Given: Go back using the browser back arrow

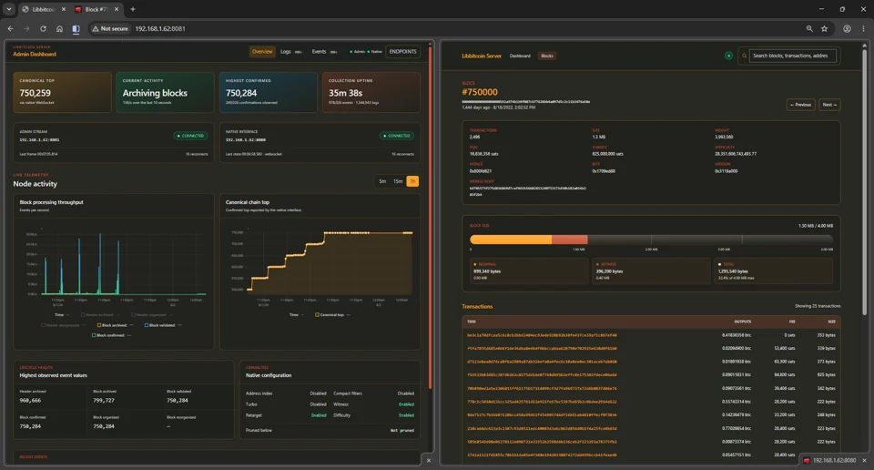Looking at the screenshot, I should pyautogui.click(x=11, y=28).
